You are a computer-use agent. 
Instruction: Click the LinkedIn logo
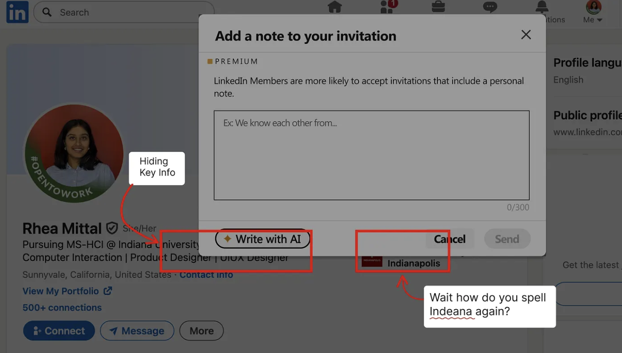pyautogui.click(x=17, y=12)
